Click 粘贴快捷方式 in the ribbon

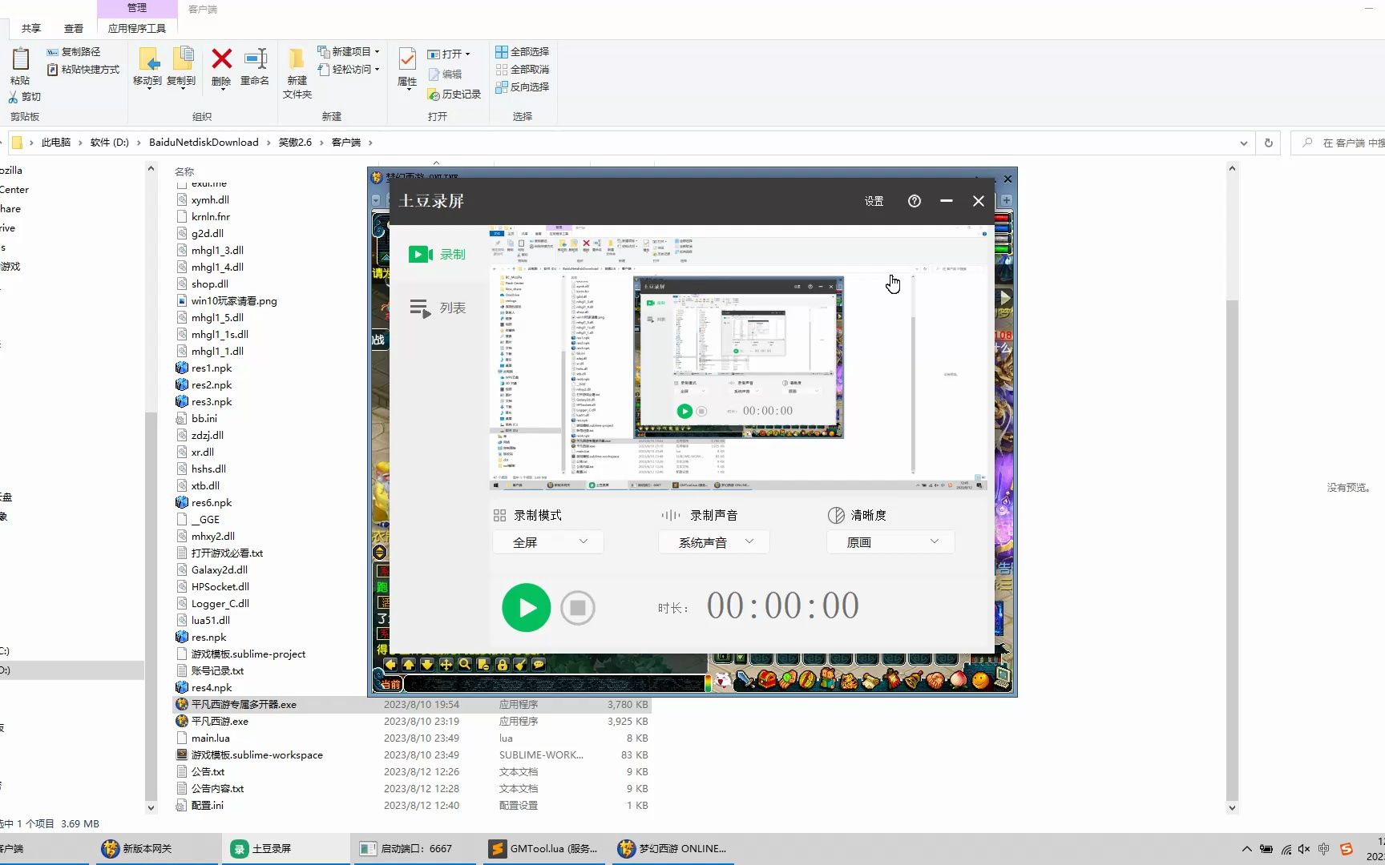pyautogui.click(x=83, y=70)
